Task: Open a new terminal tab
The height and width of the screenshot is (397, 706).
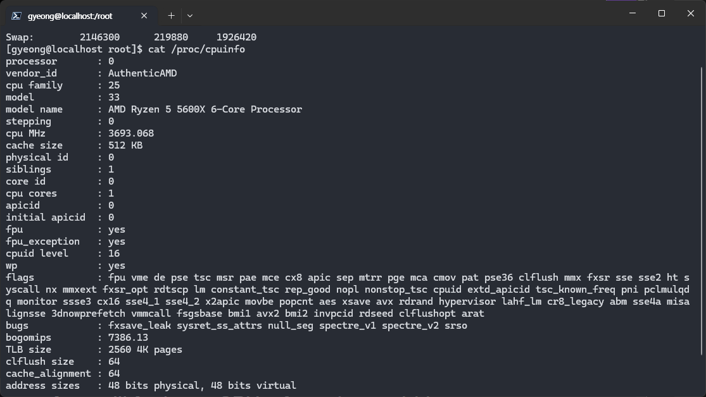Action: click(x=171, y=16)
